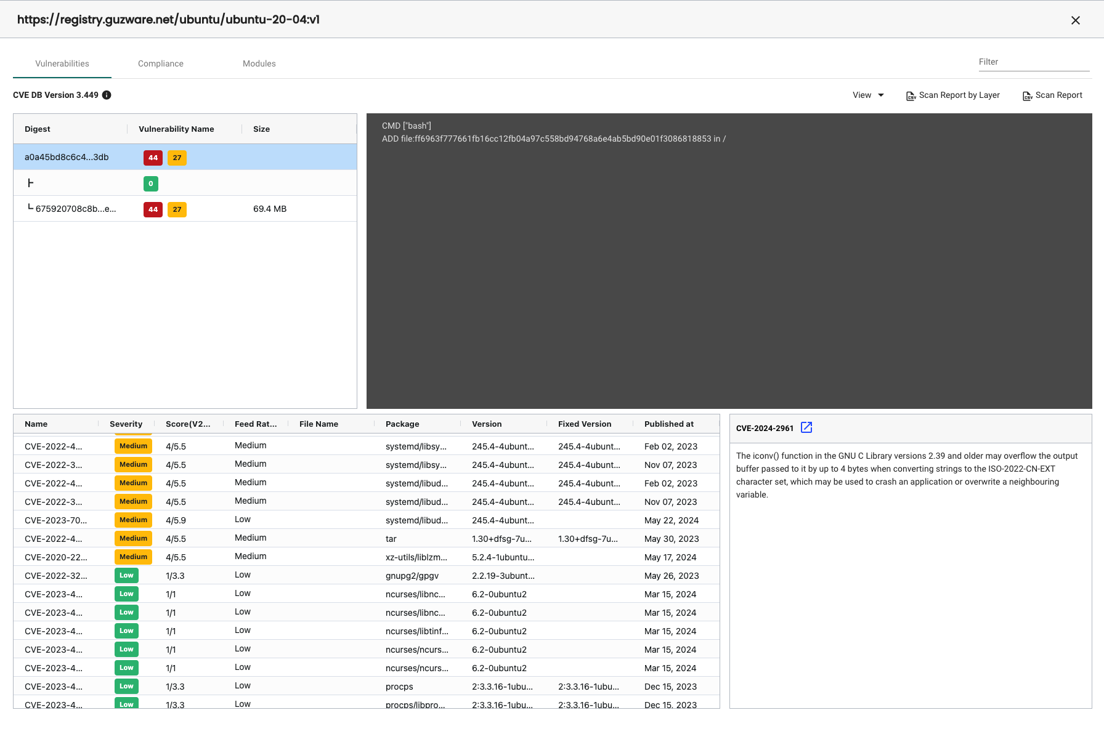Screen dimensions: 1104x734
Task: Sort table by Version column
Action: (487, 424)
